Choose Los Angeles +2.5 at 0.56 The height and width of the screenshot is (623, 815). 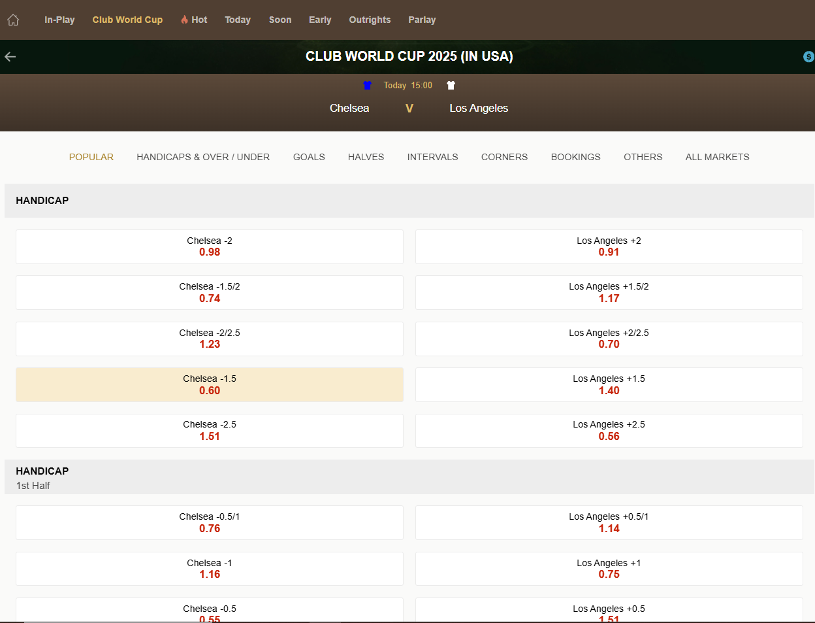609,430
